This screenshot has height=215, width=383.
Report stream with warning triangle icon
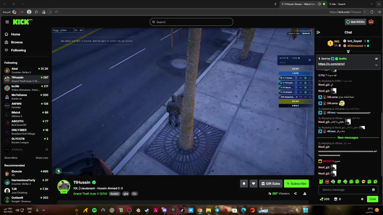(x=305, y=193)
